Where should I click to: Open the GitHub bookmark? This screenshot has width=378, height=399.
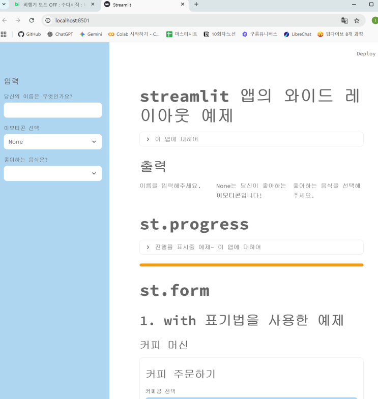30,34
